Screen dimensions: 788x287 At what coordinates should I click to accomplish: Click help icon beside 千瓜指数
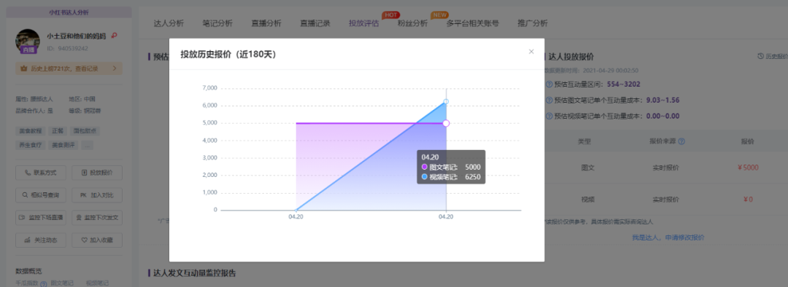pyautogui.click(x=43, y=284)
